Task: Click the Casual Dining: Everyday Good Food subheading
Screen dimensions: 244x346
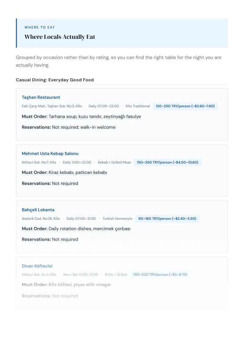Action: coord(55,80)
